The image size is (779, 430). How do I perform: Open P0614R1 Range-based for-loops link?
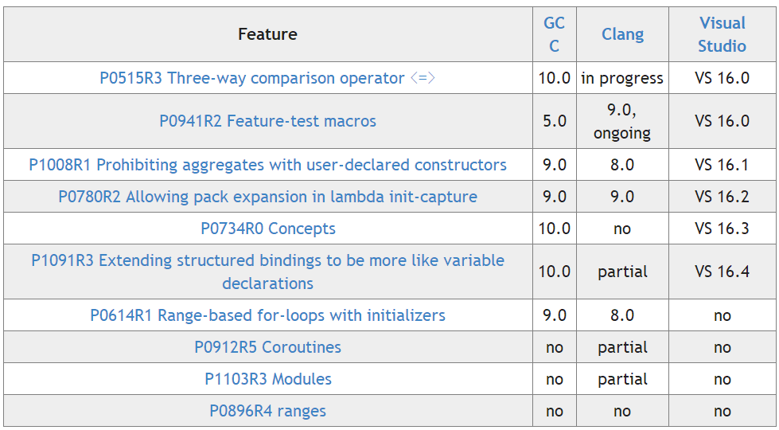pyautogui.click(x=267, y=315)
